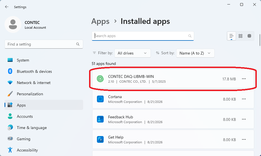Screen dimensions: 261x156
Task: Click the Feedback Hub app icon
Action: 100,119
